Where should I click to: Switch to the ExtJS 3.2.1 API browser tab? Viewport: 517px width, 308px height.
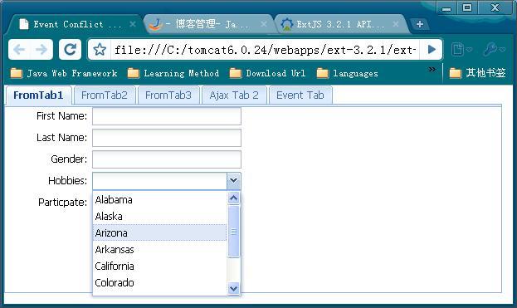(339, 24)
